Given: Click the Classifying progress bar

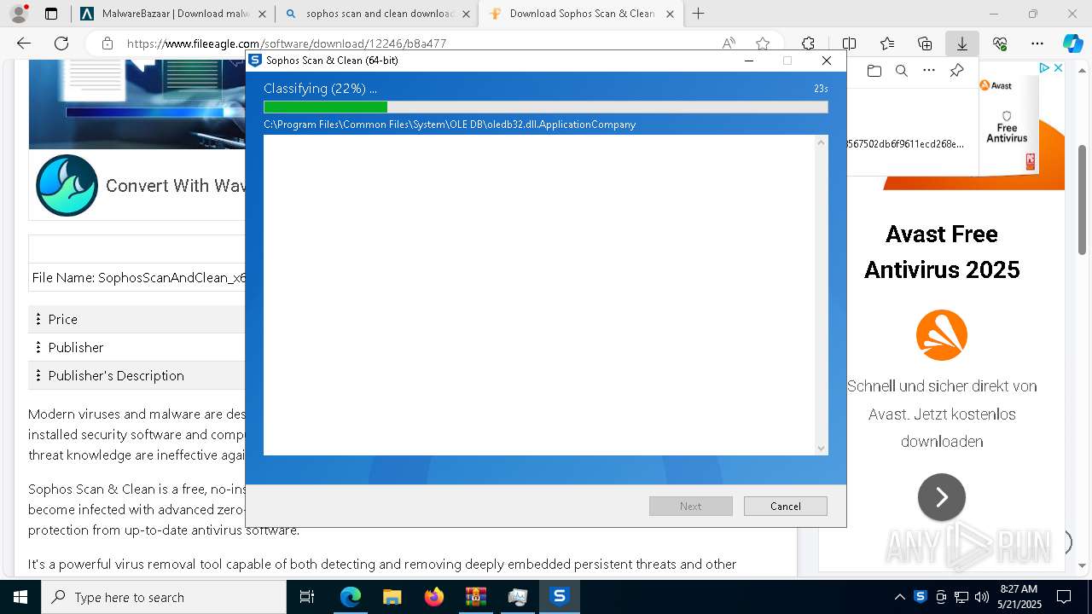Looking at the screenshot, I should point(545,107).
